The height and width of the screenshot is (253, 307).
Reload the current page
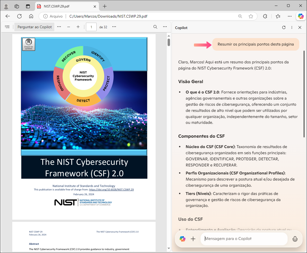click(x=19, y=16)
